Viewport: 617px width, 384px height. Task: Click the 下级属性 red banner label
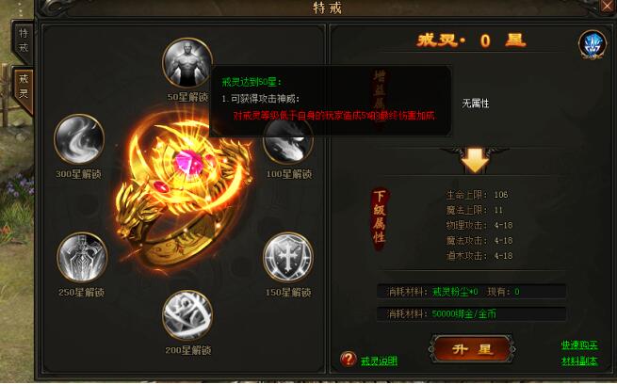click(380, 219)
